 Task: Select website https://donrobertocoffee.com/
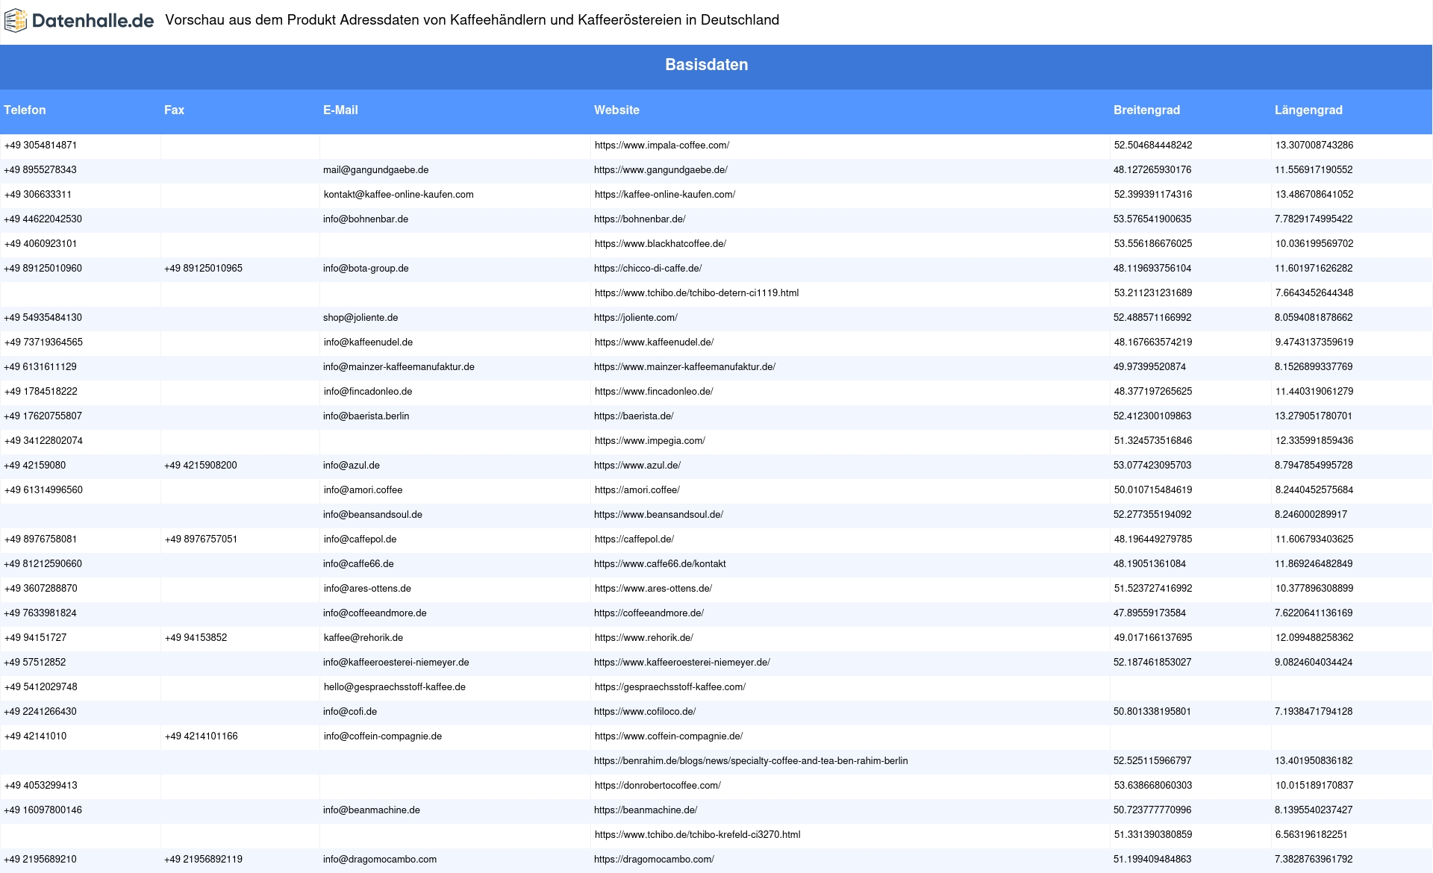658,786
